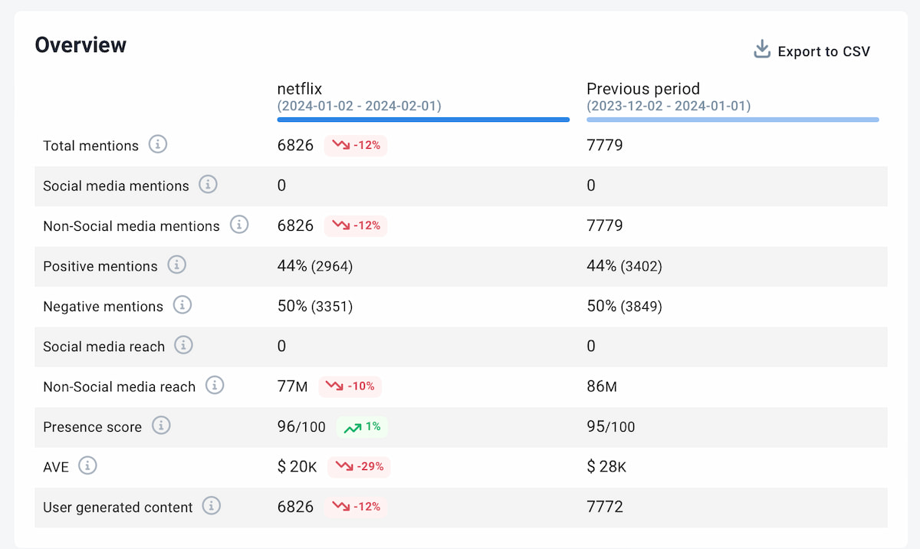Click the Overview heading
920x549 pixels.
(80, 44)
